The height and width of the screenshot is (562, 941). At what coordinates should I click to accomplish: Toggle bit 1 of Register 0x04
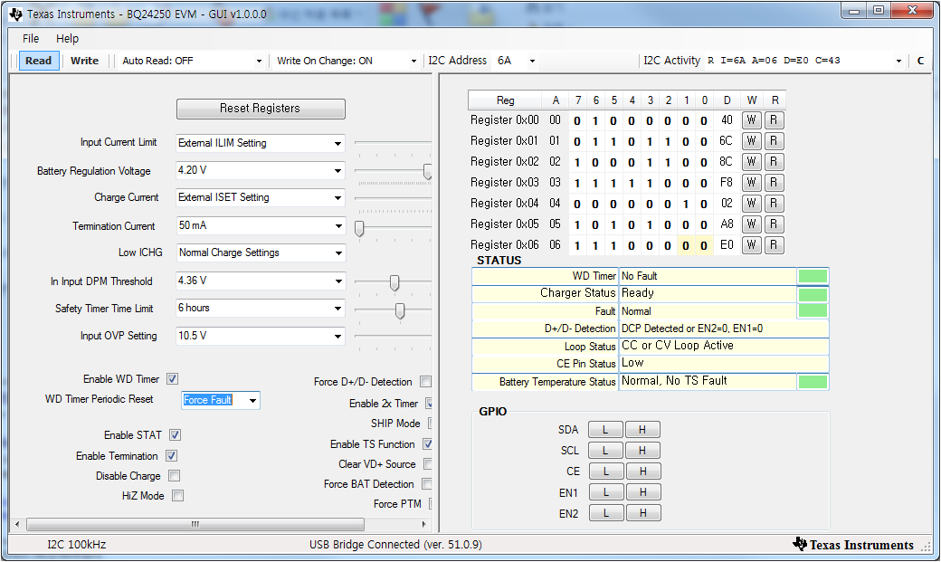[x=686, y=204]
